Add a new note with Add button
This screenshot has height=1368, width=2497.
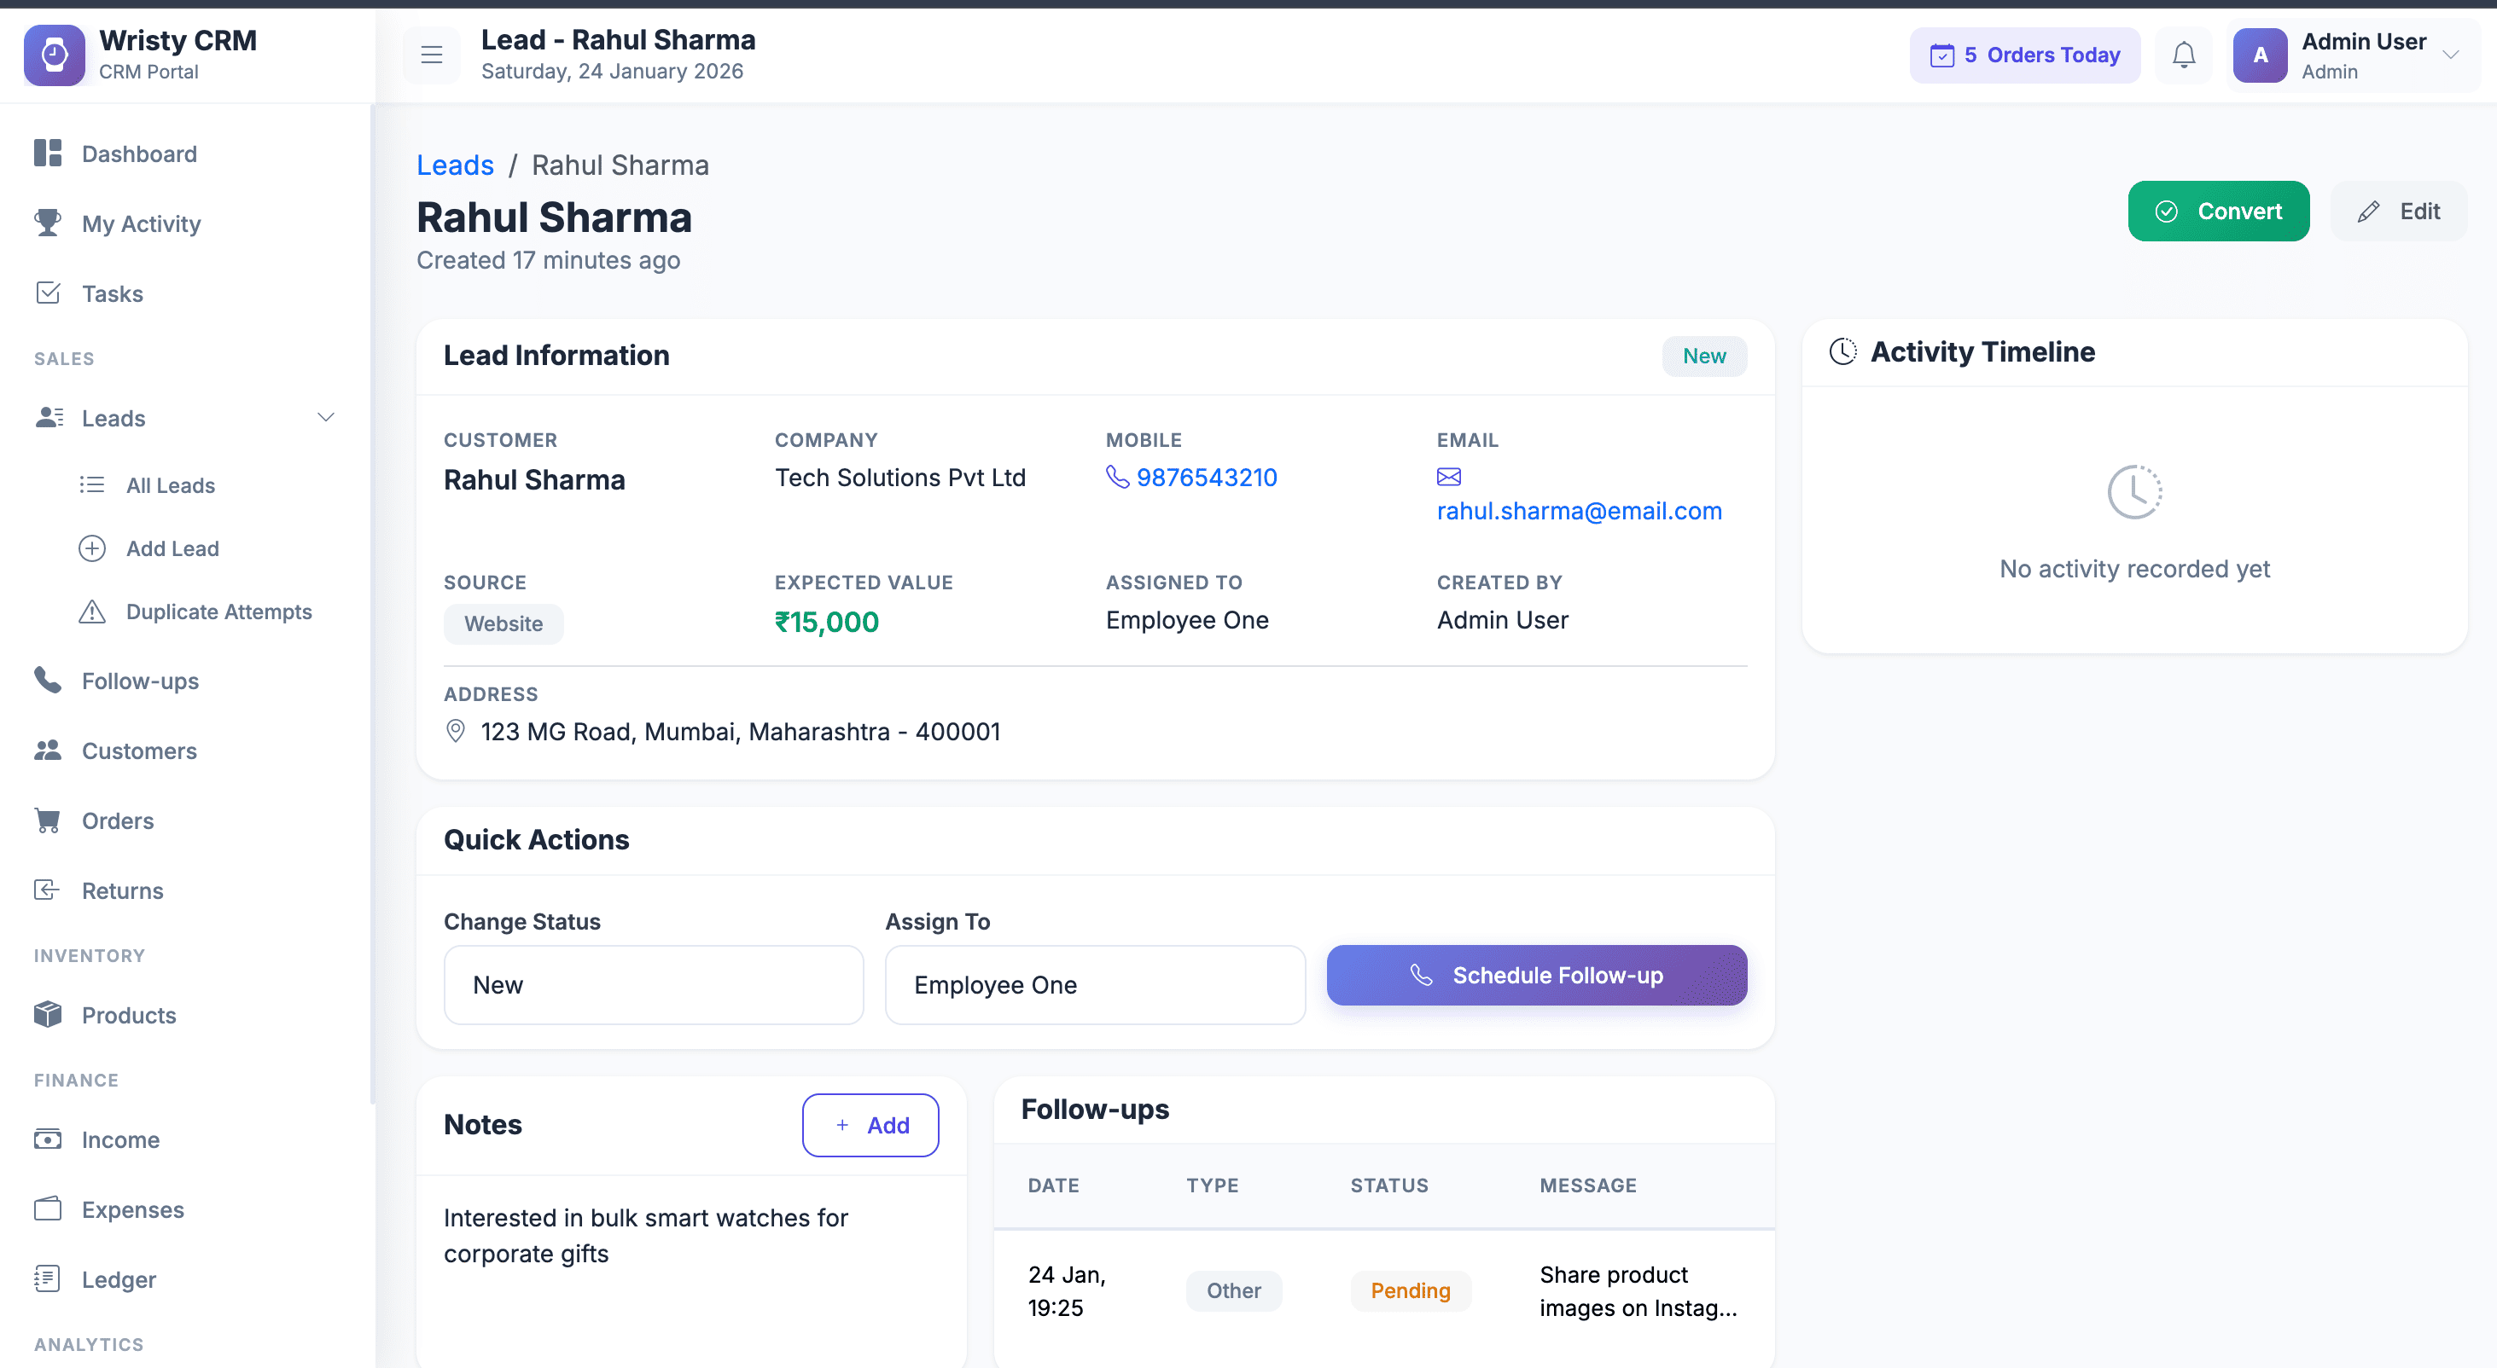(x=870, y=1125)
